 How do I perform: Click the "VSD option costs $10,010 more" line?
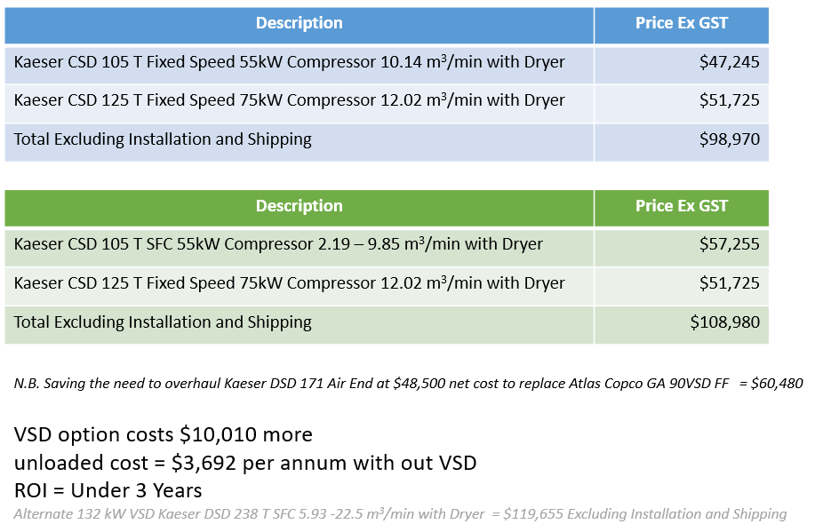click(164, 434)
